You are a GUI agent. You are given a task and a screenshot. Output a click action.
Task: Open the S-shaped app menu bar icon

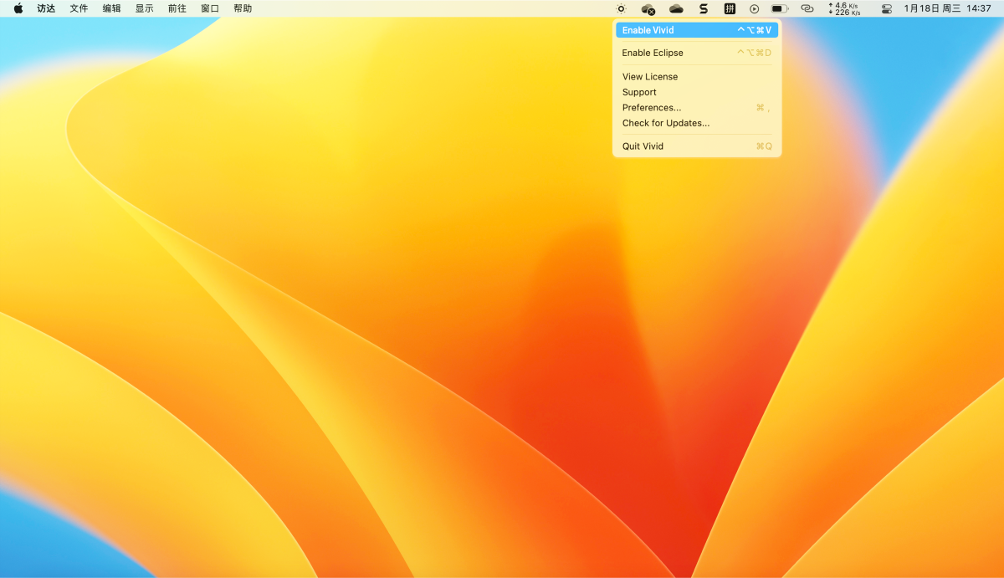(704, 8)
